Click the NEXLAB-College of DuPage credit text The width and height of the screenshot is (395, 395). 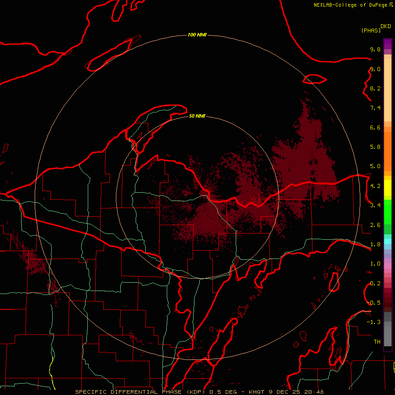tap(350, 5)
